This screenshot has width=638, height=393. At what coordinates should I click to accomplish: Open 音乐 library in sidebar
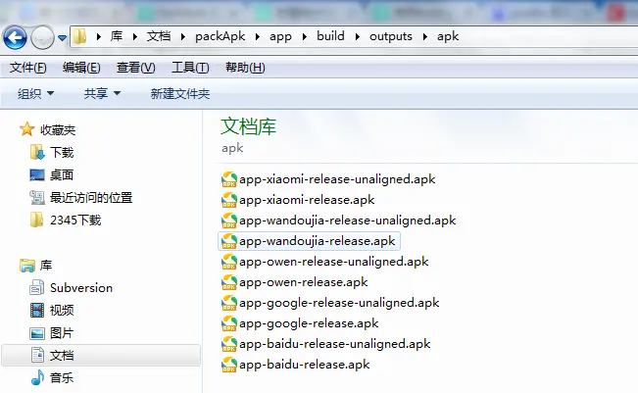pos(62,378)
